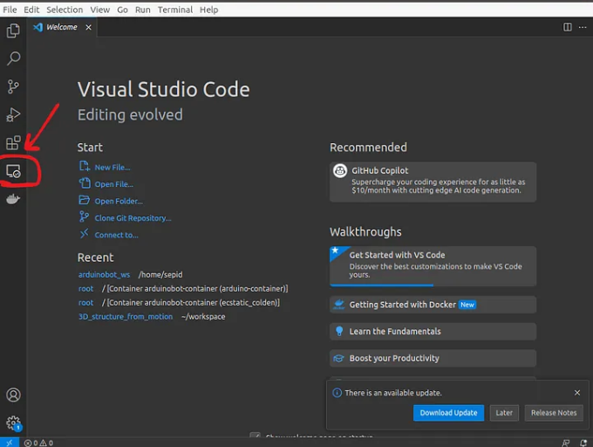Open the Source Control view
The image size is (593, 447).
pyautogui.click(x=13, y=86)
